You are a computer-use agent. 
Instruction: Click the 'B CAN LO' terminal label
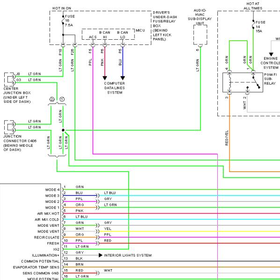tap(122, 35)
